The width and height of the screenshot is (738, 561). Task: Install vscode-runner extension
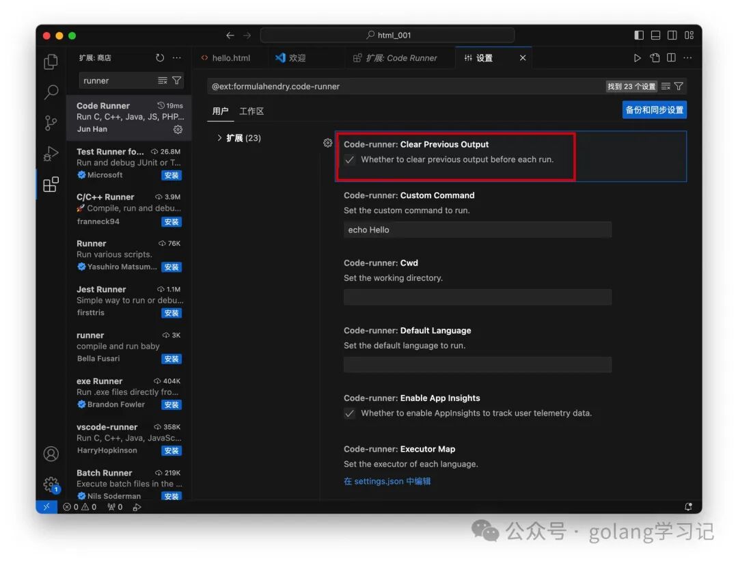172,450
